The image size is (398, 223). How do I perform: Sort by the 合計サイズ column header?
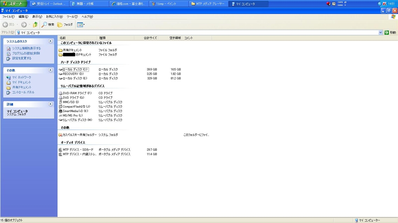point(150,38)
